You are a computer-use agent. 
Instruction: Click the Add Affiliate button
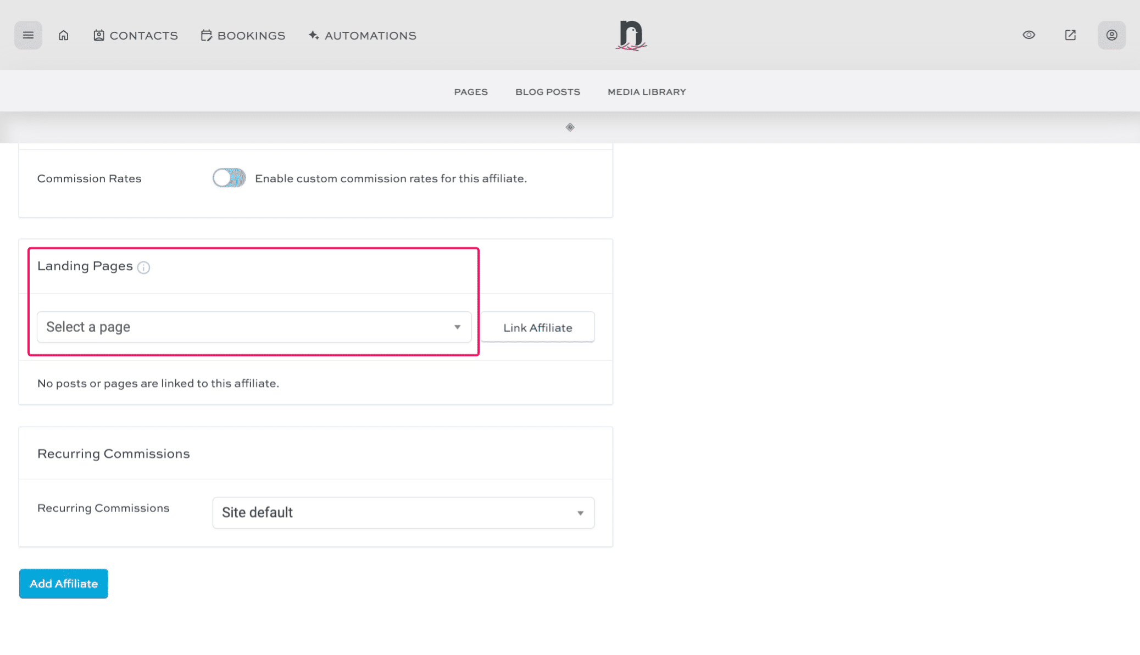(63, 583)
